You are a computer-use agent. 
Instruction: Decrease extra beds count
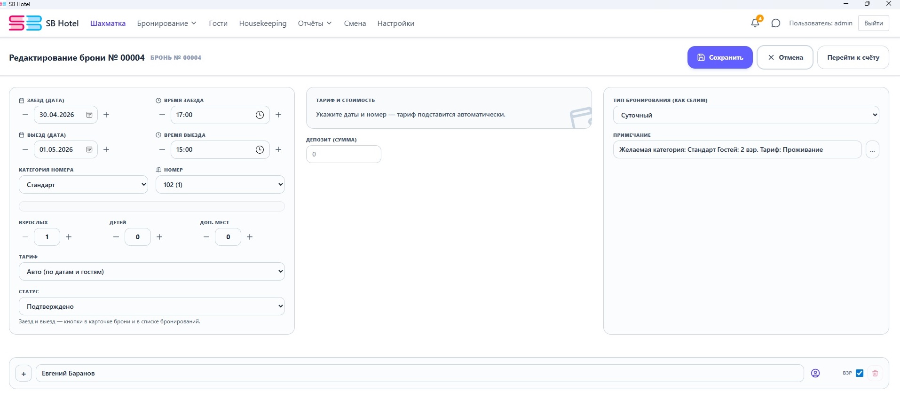[206, 237]
